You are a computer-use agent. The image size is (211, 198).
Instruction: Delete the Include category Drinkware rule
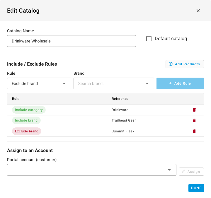click(194, 110)
